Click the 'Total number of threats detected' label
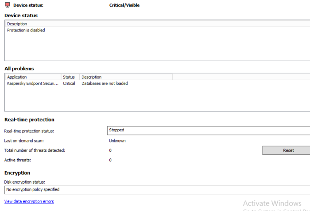Viewport: 310px width, 211px height. click(x=35, y=150)
